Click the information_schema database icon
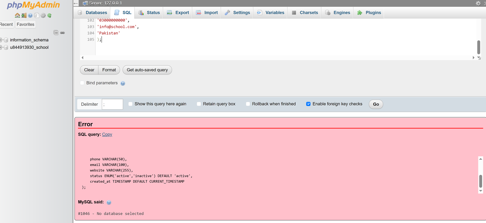 click(6, 40)
